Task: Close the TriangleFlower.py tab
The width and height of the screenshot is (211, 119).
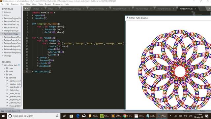Action: 173,9
